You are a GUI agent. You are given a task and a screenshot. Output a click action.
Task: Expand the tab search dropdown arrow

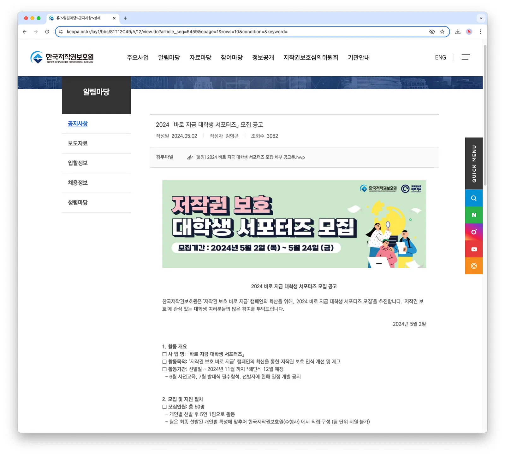click(481, 18)
